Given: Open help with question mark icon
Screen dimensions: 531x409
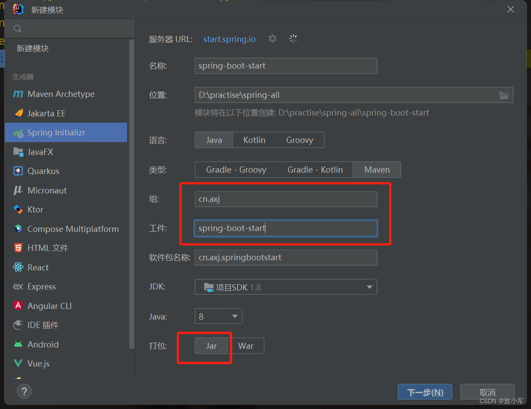Looking at the screenshot, I should pyautogui.click(x=24, y=391).
